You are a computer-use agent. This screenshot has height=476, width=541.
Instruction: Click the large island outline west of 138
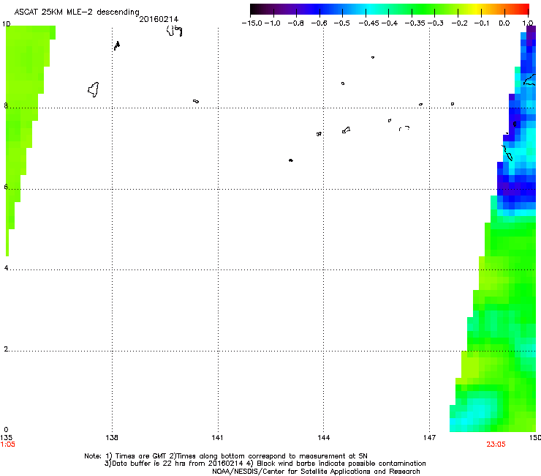tap(94, 89)
